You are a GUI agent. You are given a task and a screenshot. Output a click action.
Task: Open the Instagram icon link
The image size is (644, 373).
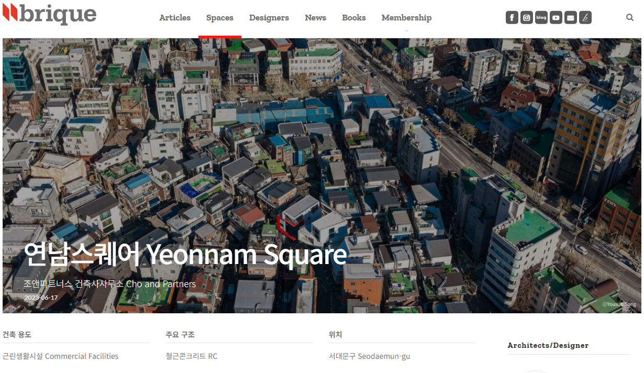[527, 18]
